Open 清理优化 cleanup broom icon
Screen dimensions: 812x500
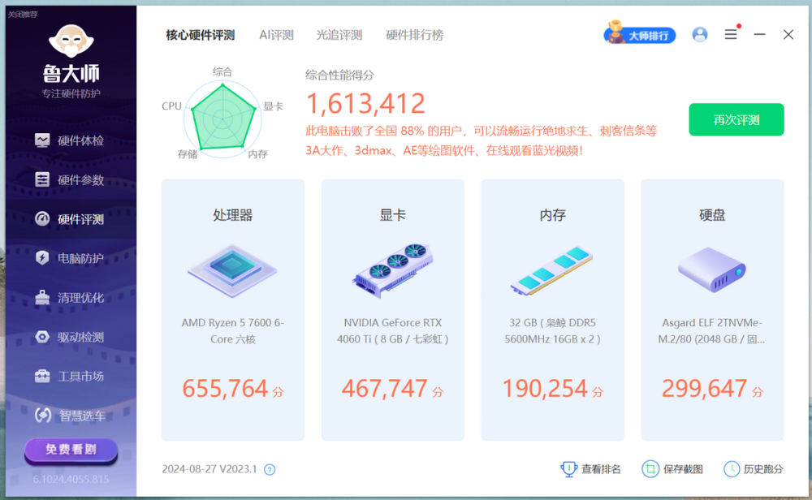point(42,297)
